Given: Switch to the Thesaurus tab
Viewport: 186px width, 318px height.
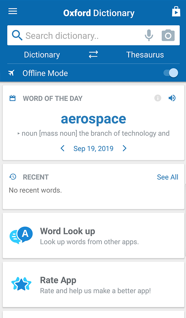Looking at the screenshot, I should (x=145, y=55).
